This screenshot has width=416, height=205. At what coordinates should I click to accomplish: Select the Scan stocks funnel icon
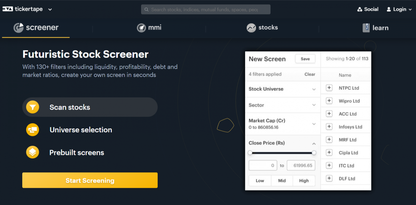pyautogui.click(x=32, y=107)
